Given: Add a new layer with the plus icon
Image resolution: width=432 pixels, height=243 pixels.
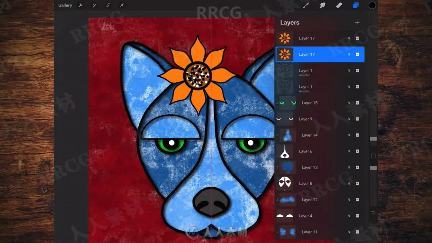Looking at the screenshot, I should [357, 22].
